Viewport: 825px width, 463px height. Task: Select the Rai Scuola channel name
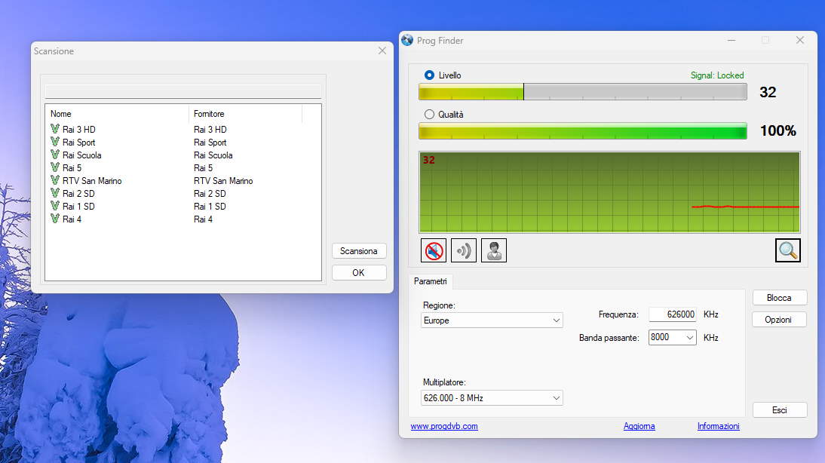click(x=82, y=155)
